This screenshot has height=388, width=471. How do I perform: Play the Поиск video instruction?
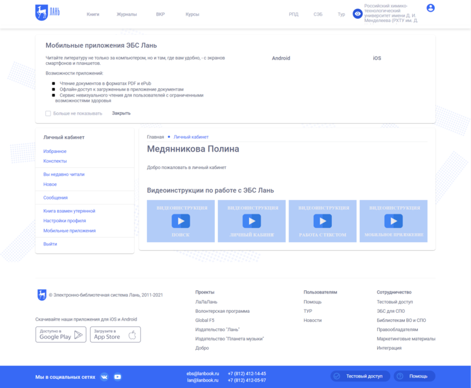pyautogui.click(x=181, y=221)
